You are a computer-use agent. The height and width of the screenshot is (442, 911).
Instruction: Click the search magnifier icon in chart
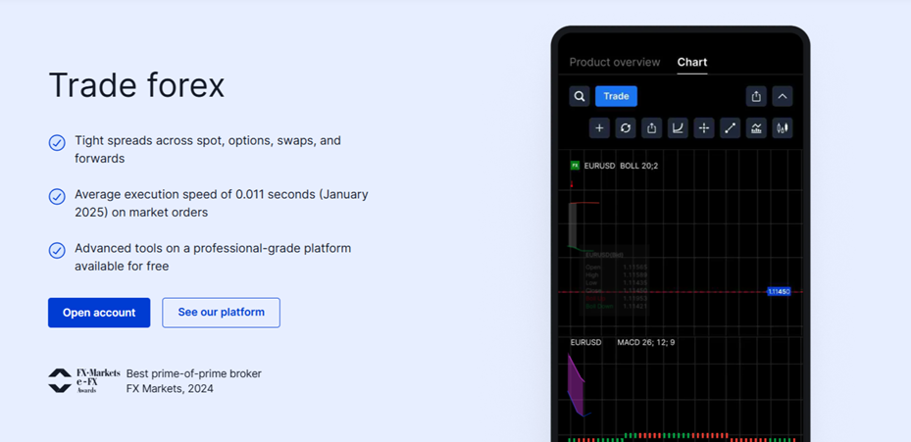(580, 96)
